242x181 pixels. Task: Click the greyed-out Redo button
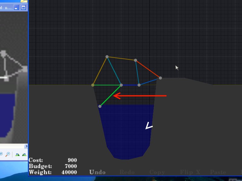click(x=127, y=172)
